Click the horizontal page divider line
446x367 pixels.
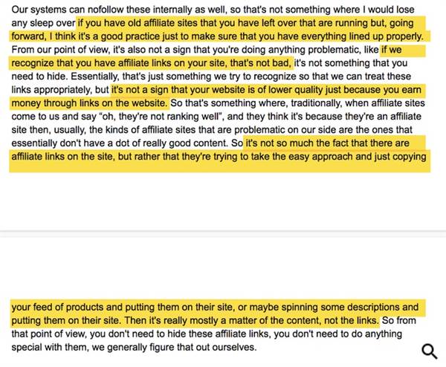pos(223,234)
